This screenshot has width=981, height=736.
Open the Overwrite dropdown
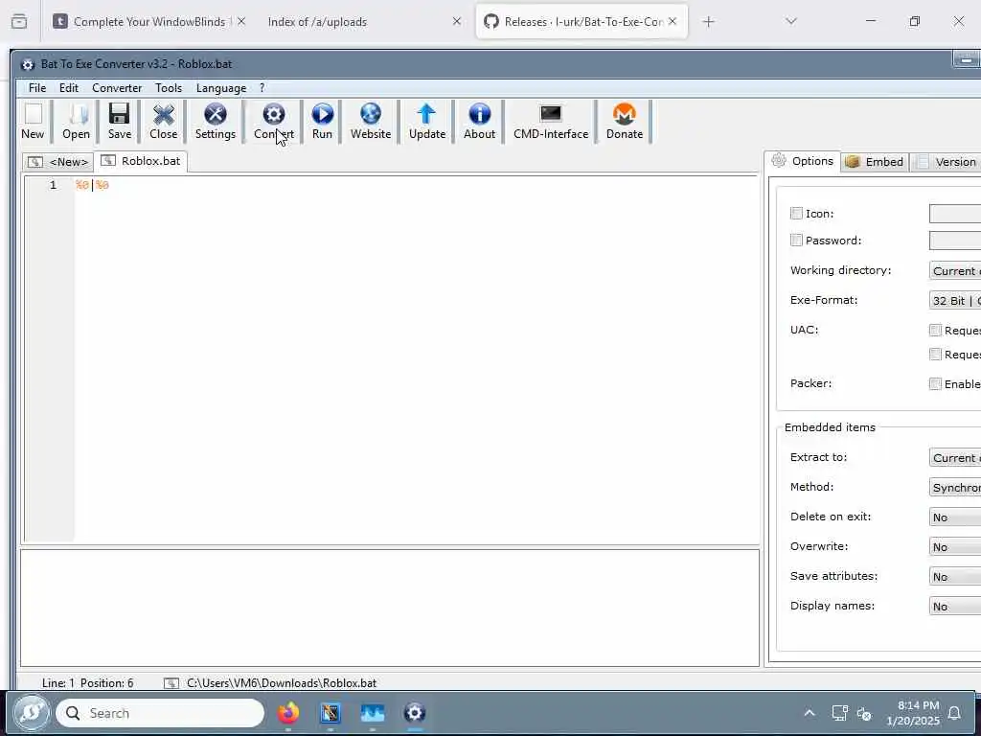pos(955,547)
